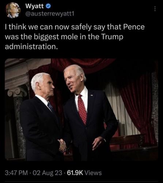Open the three-dot more options menu
The height and width of the screenshot is (183, 163).
155,9
